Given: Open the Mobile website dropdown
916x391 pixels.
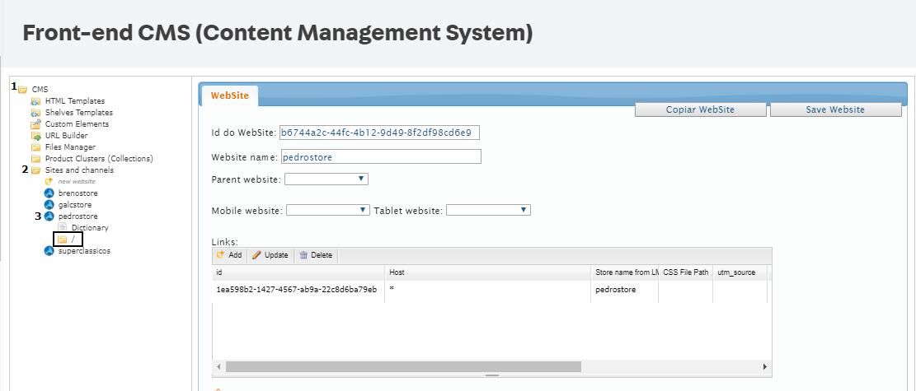Looking at the screenshot, I should [328, 210].
